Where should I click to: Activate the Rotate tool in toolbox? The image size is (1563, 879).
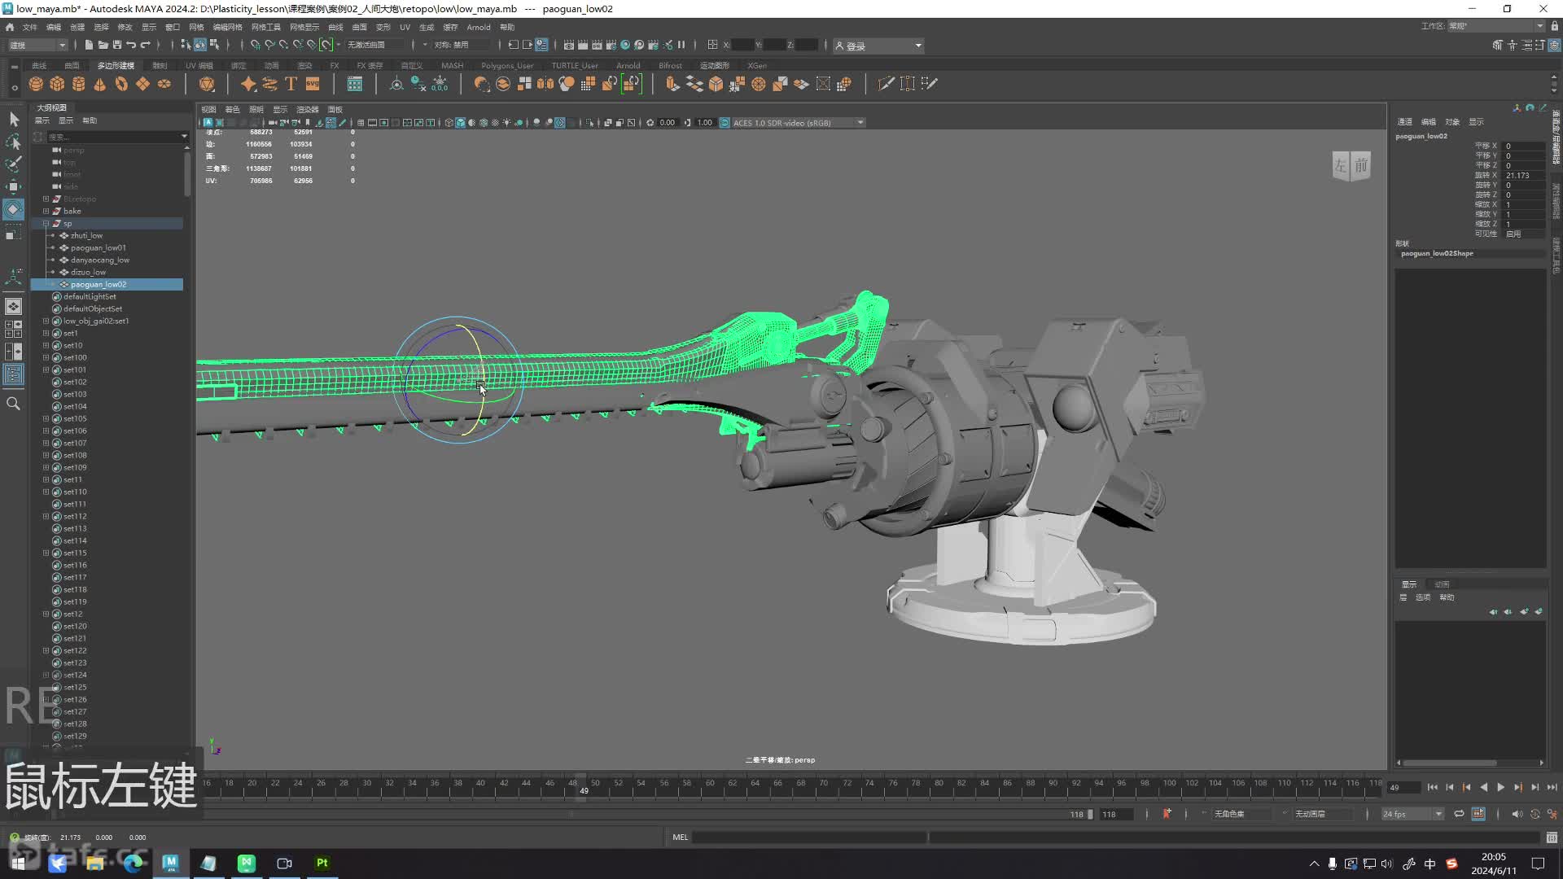[x=14, y=209]
